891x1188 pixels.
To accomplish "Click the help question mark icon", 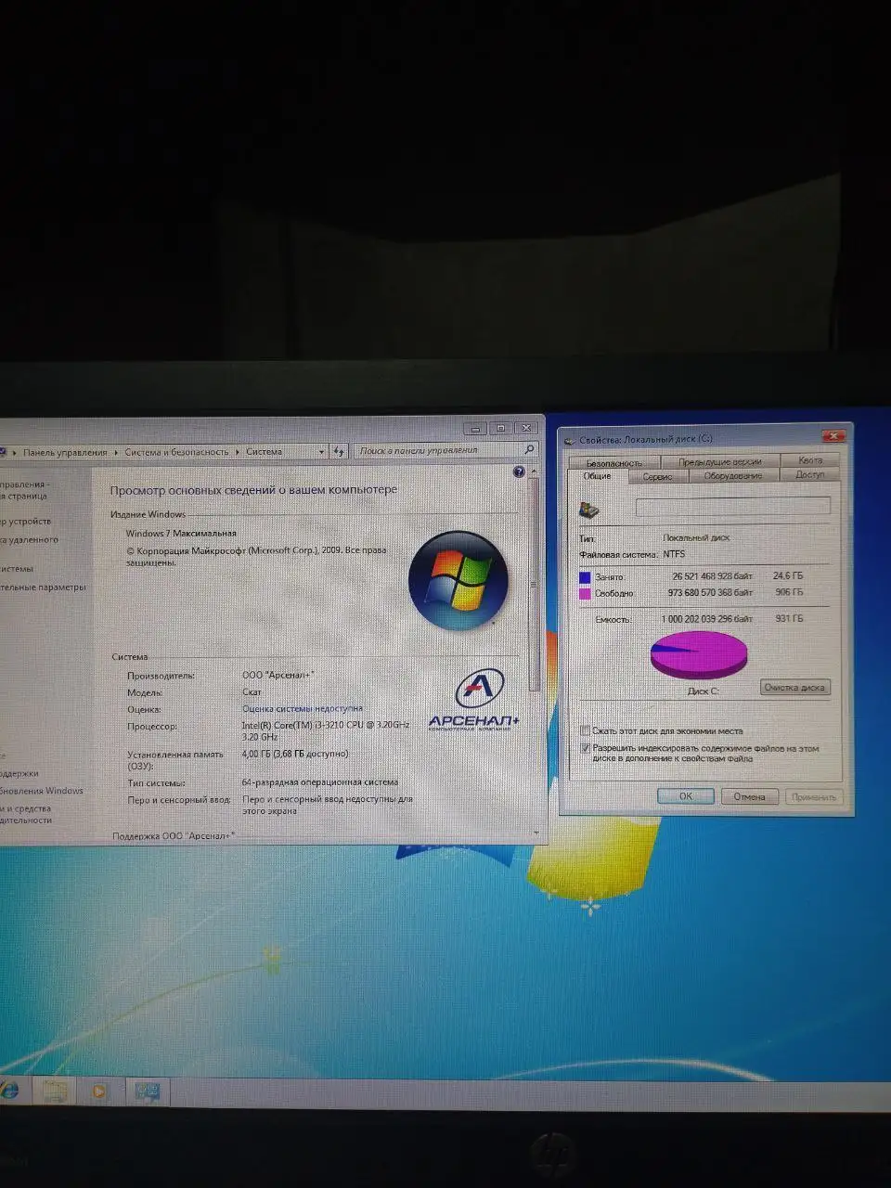I will coord(519,471).
